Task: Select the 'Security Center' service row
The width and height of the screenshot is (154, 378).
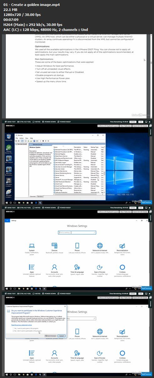Action: [79, 169]
